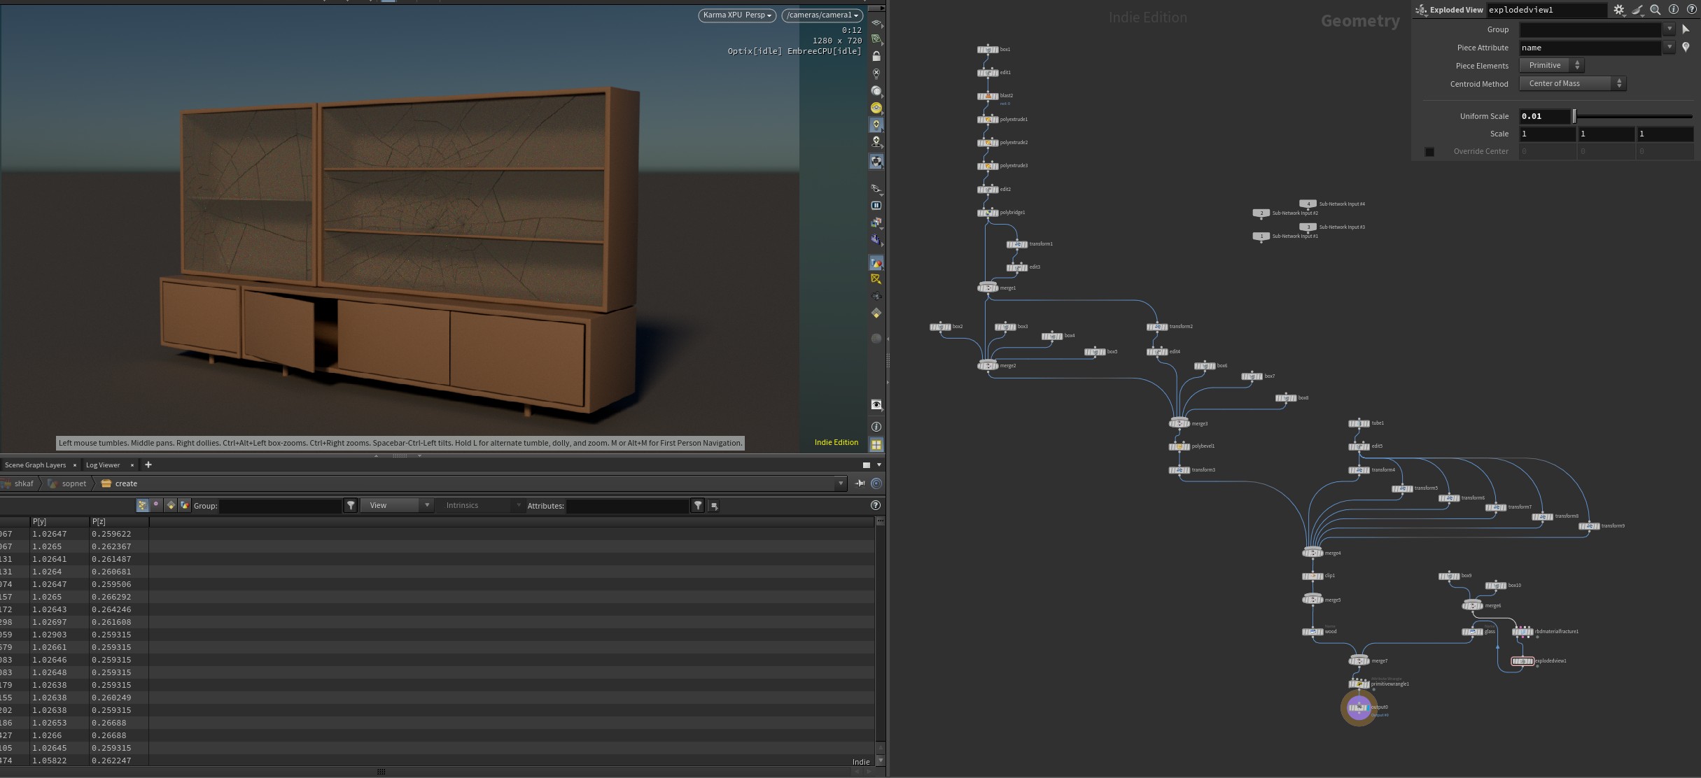
Task: Click the Uniform Scale slider handle
Action: point(1574,116)
